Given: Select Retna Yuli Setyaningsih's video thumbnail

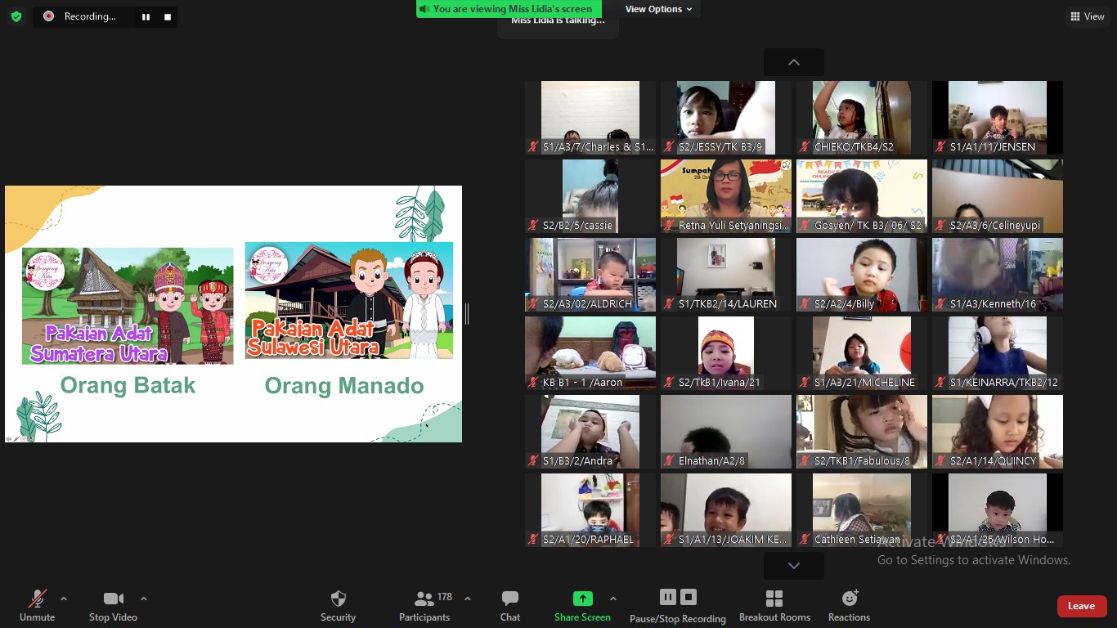Looking at the screenshot, I should click(x=726, y=196).
